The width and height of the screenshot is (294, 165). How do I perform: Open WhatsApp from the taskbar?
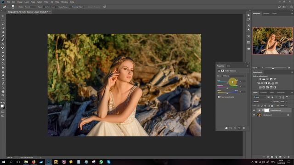101,162
